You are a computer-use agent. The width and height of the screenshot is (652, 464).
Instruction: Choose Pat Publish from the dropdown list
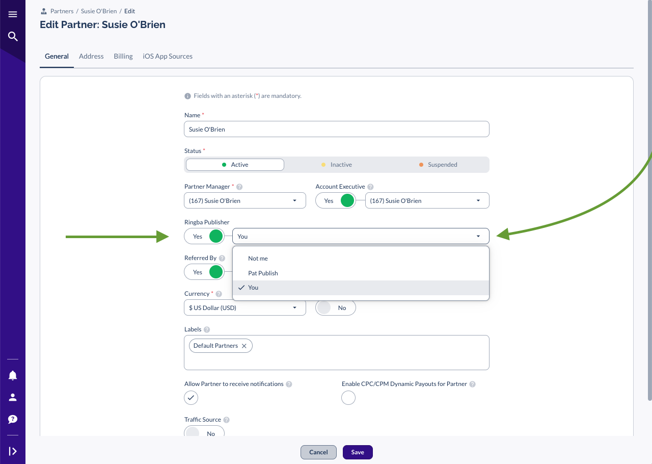click(361, 273)
